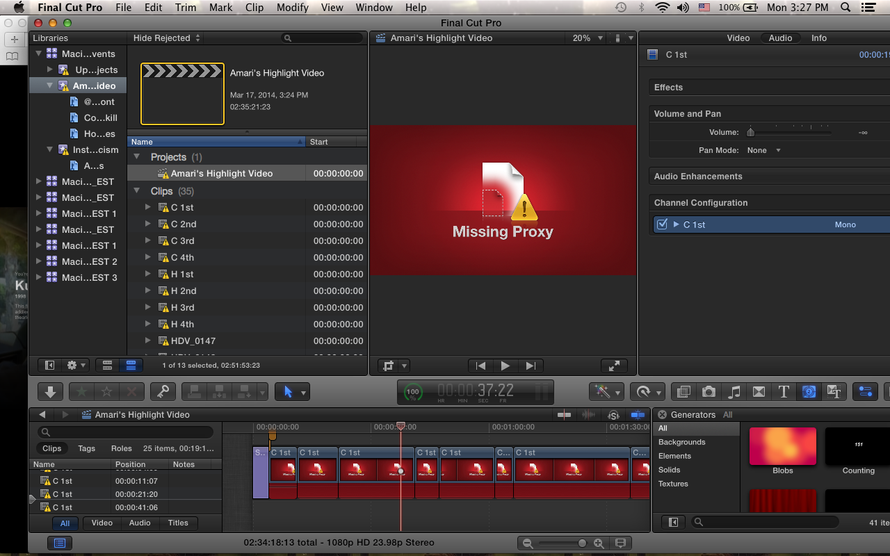Select the Blobs generator thumbnail
This screenshot has height=556, width=890.
[x=783, y=447]
